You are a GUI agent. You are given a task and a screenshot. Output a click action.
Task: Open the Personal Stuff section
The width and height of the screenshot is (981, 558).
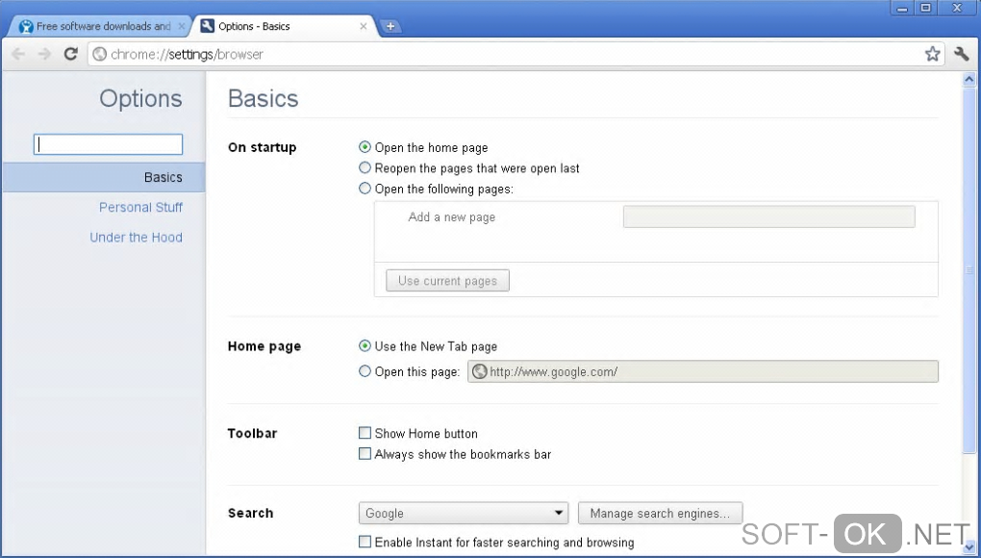pyautogui.click(x=140, y=207)
